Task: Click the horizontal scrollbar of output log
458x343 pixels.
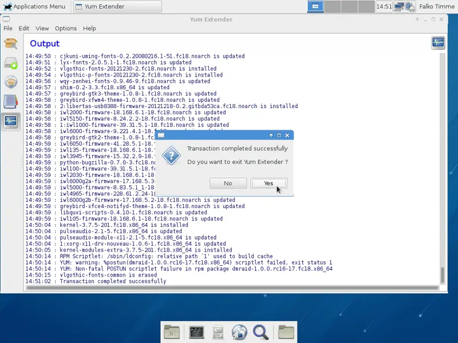Action: tap(233, 288)
